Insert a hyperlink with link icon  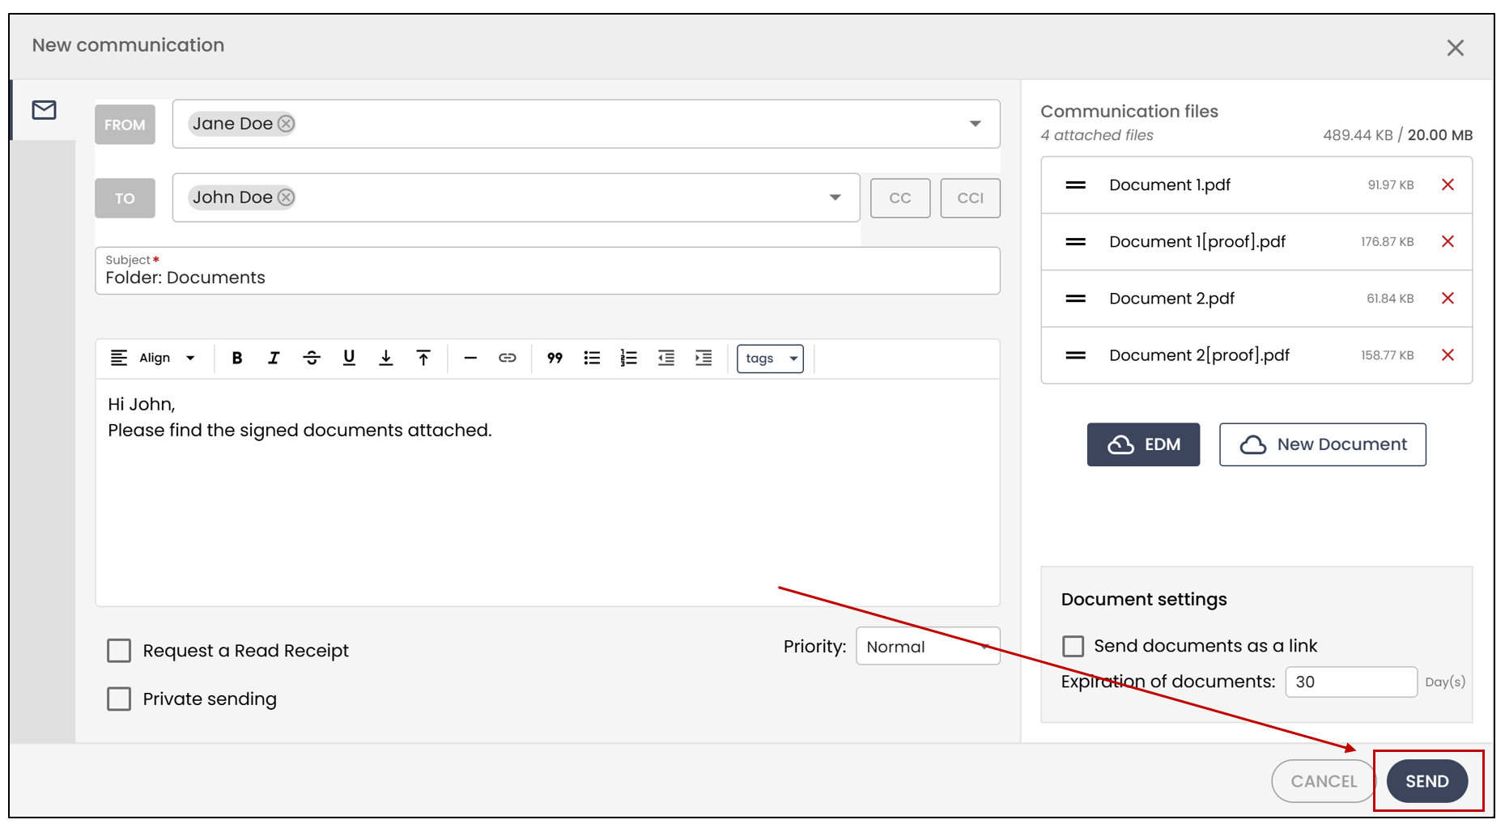508,358
